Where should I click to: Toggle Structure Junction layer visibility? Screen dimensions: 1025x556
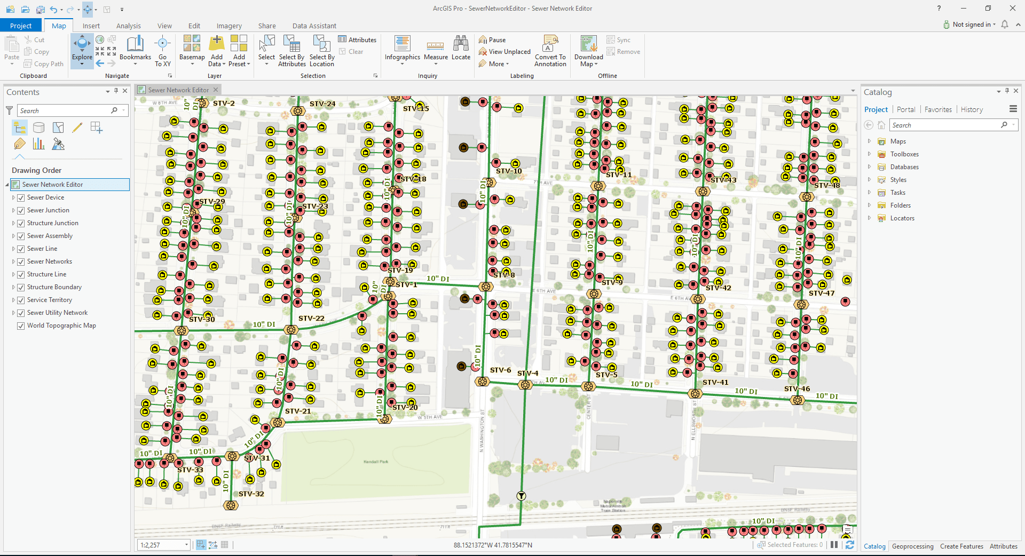(x=21, y=223)
